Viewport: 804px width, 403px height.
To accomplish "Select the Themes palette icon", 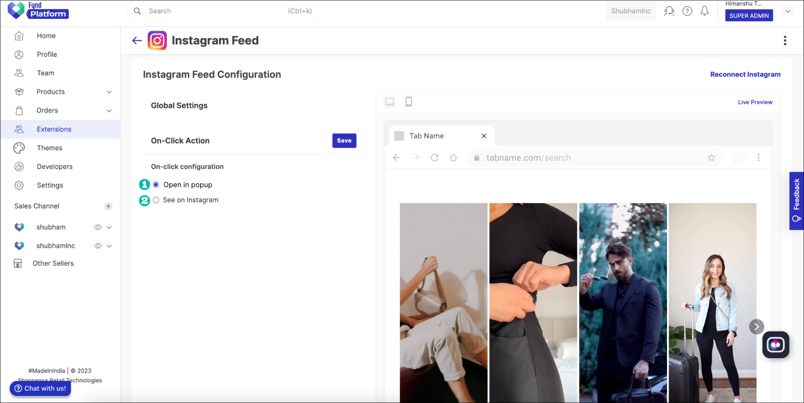I will (19, 148).
